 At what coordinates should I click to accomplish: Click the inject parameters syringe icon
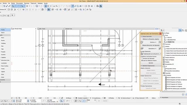point(9,6)
